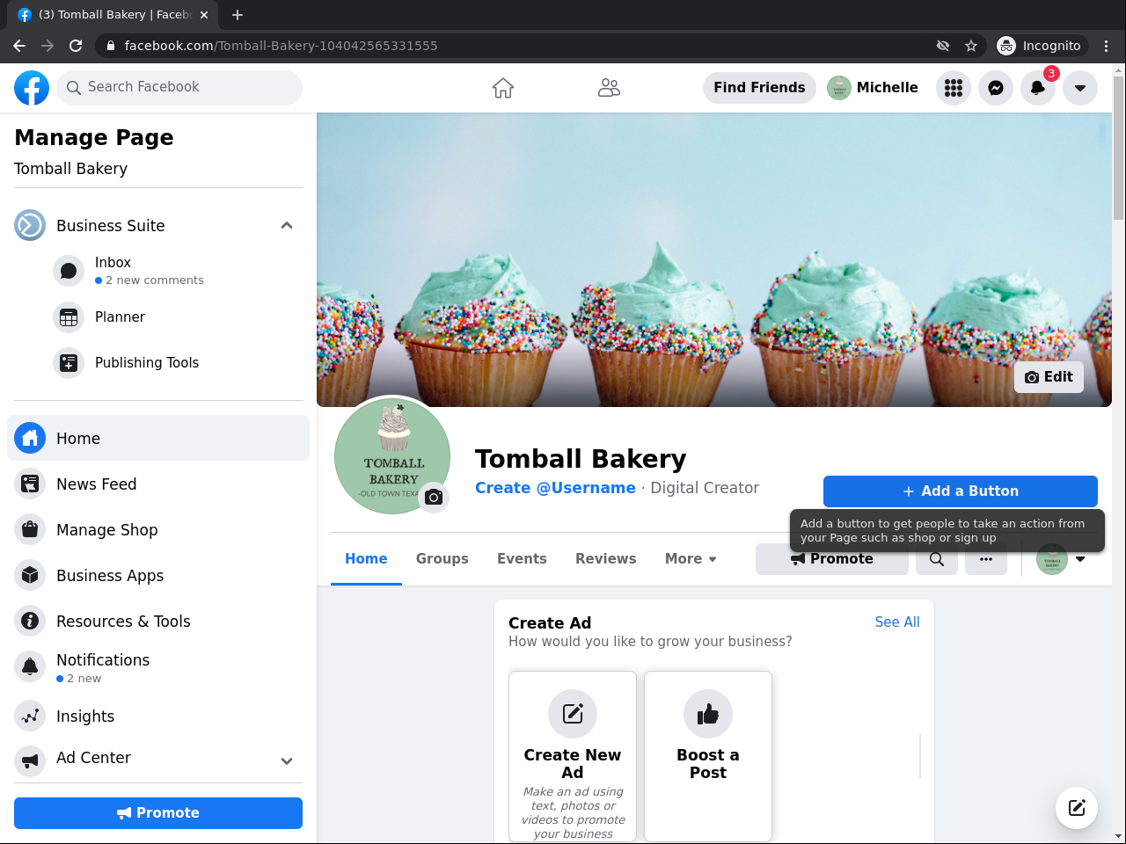Close the Tomball Bakery browser tab

pos(204,15)
